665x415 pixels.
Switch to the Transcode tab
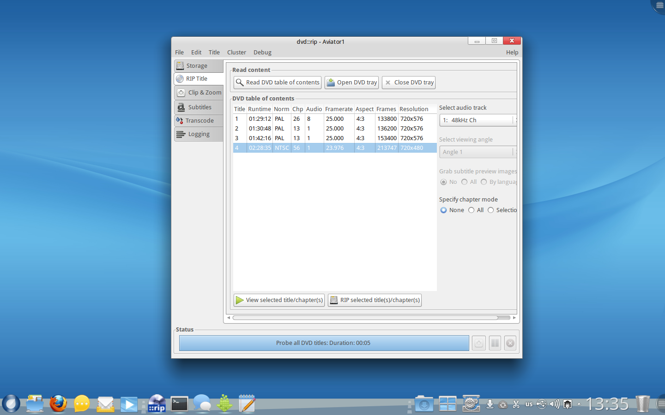pyautogui.click(x=199, y=121)
